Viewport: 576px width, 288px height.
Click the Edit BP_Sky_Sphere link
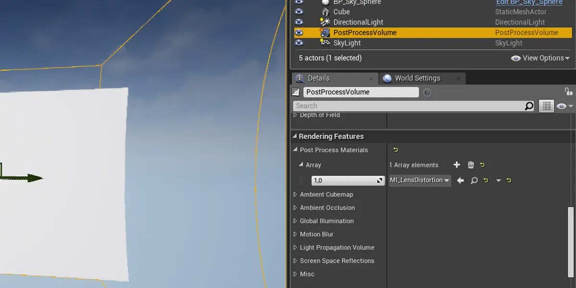pos(529,2)
